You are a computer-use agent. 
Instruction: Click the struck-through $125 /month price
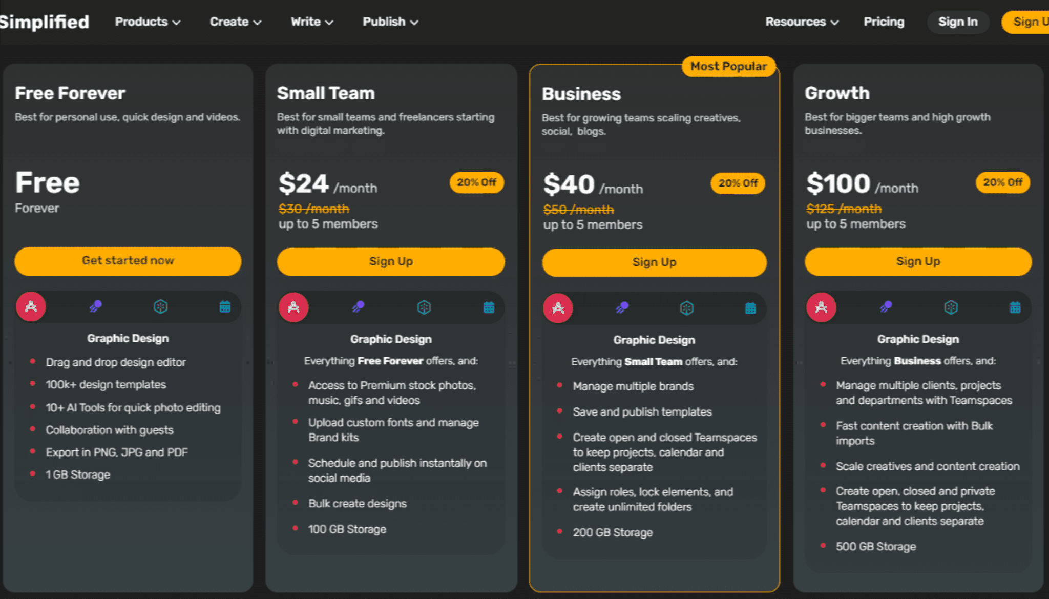pos(844,209)
